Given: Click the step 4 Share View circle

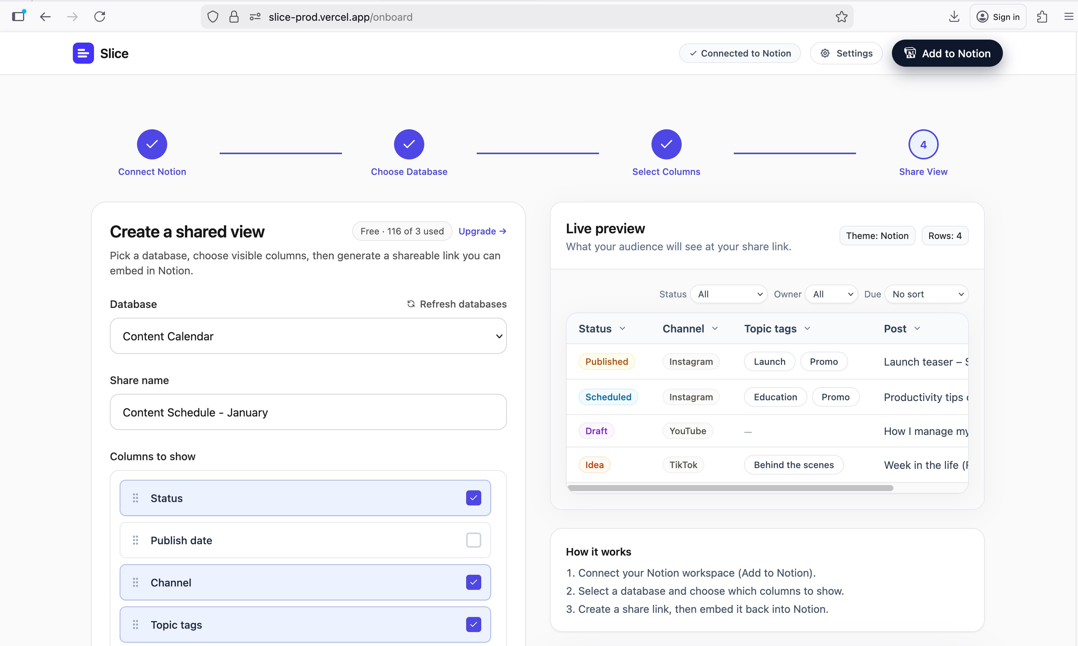Looking at the screenshot, I should pyautogui.click(x=923, y=144).
